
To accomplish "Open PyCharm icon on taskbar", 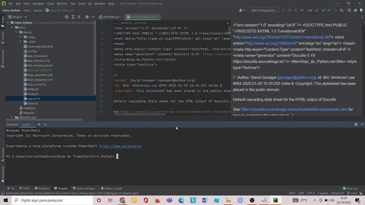I will tap(275, 200).
